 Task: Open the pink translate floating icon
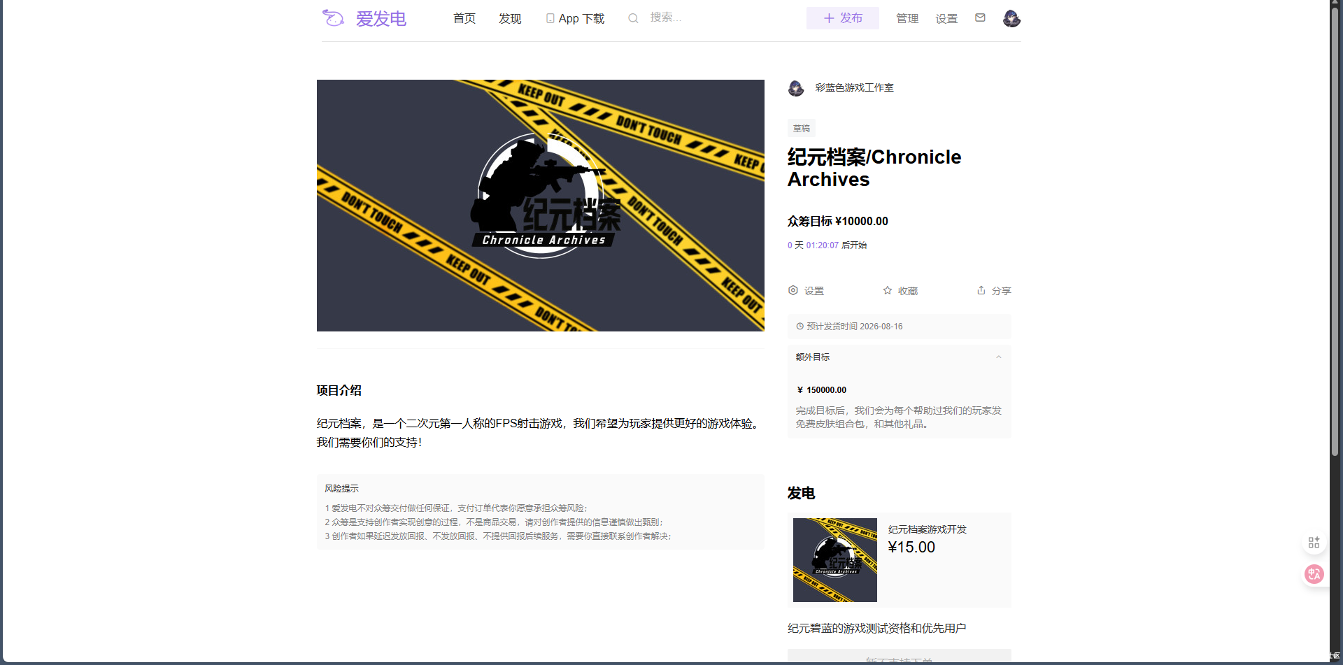[x=1314, y=573]
